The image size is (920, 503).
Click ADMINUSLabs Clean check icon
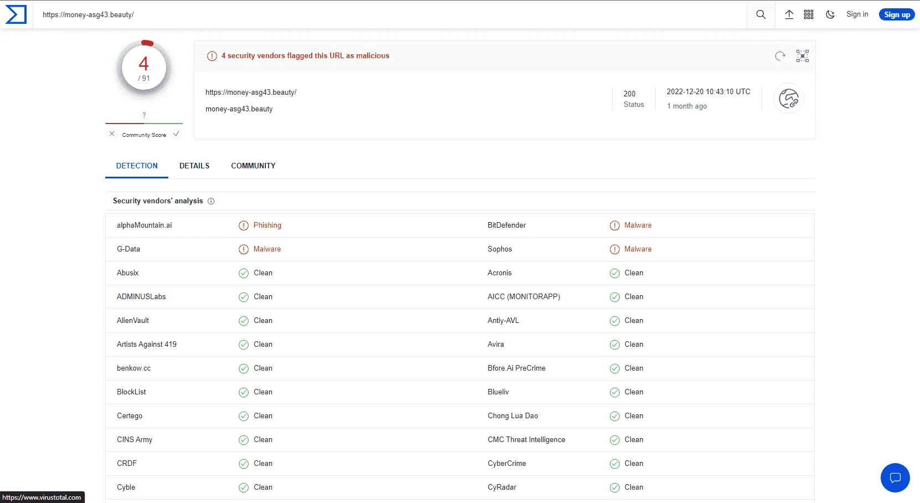244,297
